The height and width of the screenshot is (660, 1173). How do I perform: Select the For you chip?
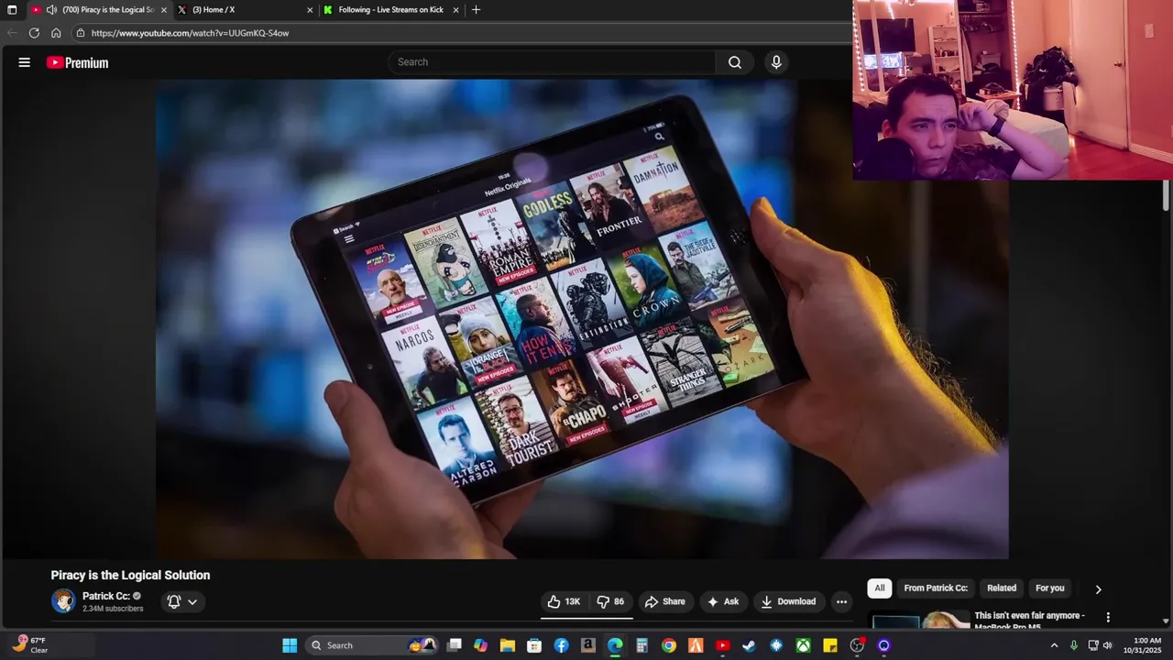point(1050,588)
